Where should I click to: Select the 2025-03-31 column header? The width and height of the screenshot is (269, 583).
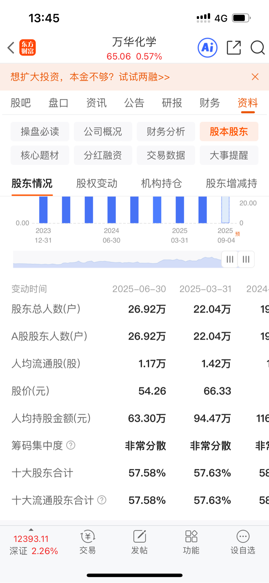point(206,289)
